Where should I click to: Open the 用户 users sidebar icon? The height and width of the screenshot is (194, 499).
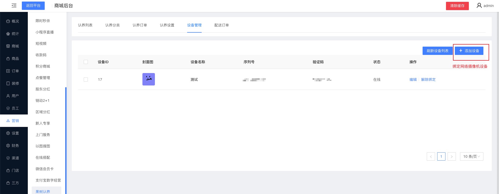8,96
